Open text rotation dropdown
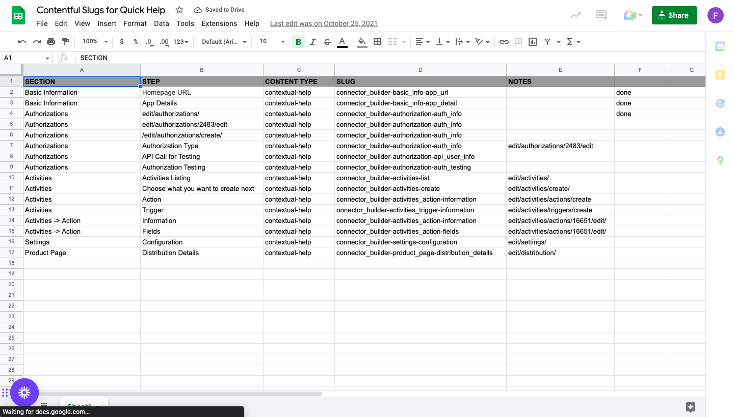Viewport: 734px width, 417px height. pyautogui.click(x=482, y=42)
